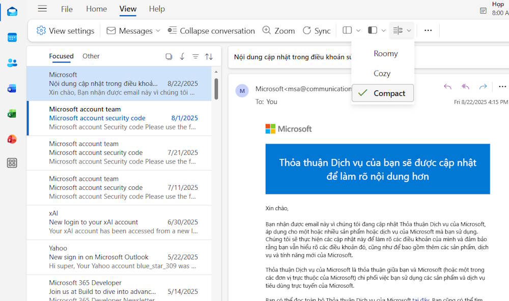The height and width of the screenshot is (301, 509).
Task: Open the Calendar from the sidebar
Action: pos(12,37)
